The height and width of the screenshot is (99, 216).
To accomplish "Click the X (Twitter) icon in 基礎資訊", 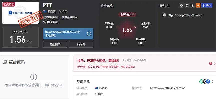I will point(205,82).
